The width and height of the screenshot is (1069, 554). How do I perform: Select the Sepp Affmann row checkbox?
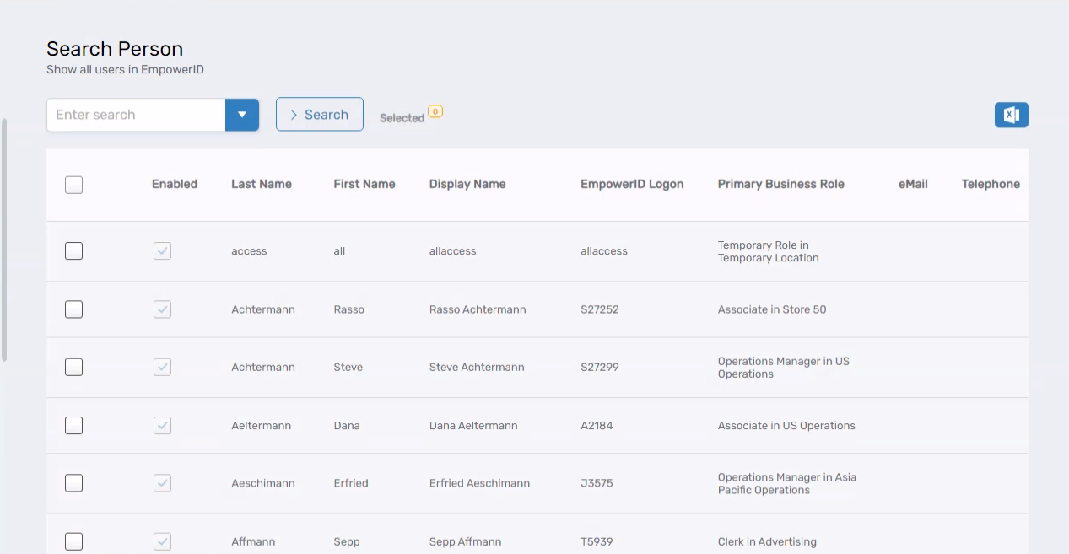(x=74, y=541)
